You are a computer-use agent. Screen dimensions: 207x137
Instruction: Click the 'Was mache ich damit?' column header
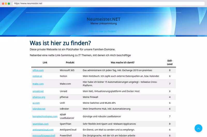click(122, 63)
